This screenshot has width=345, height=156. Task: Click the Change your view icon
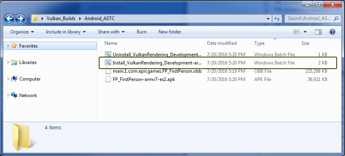(297, 32)
